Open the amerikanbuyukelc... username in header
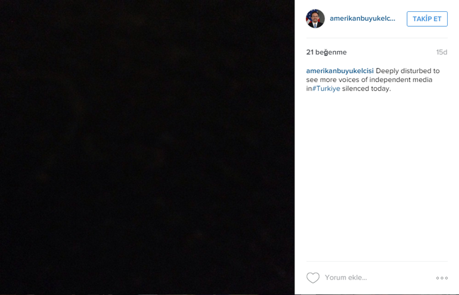This screenshot has width=459, height=295. tap(362, 18)
